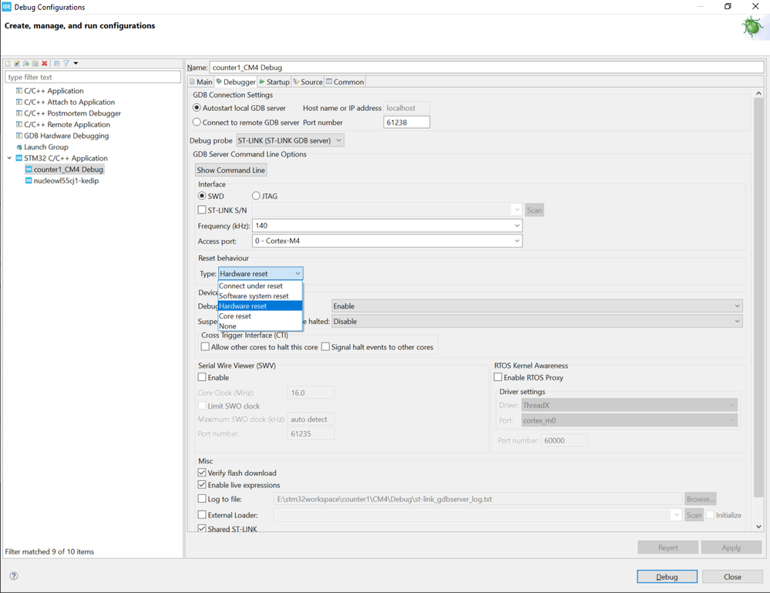The image size is (770, 593).
Task: Choose Core reset from the list
Action: coord(261,316)
